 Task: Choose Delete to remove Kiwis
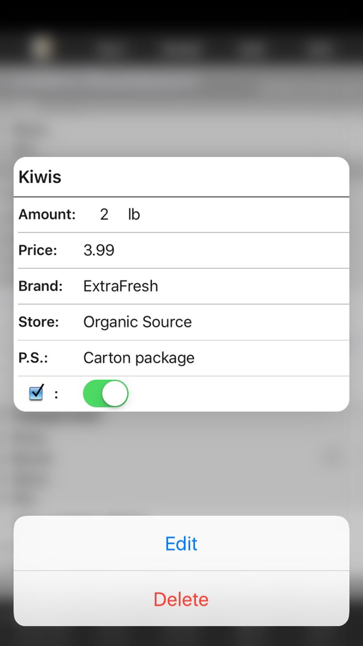coord(181,599)
